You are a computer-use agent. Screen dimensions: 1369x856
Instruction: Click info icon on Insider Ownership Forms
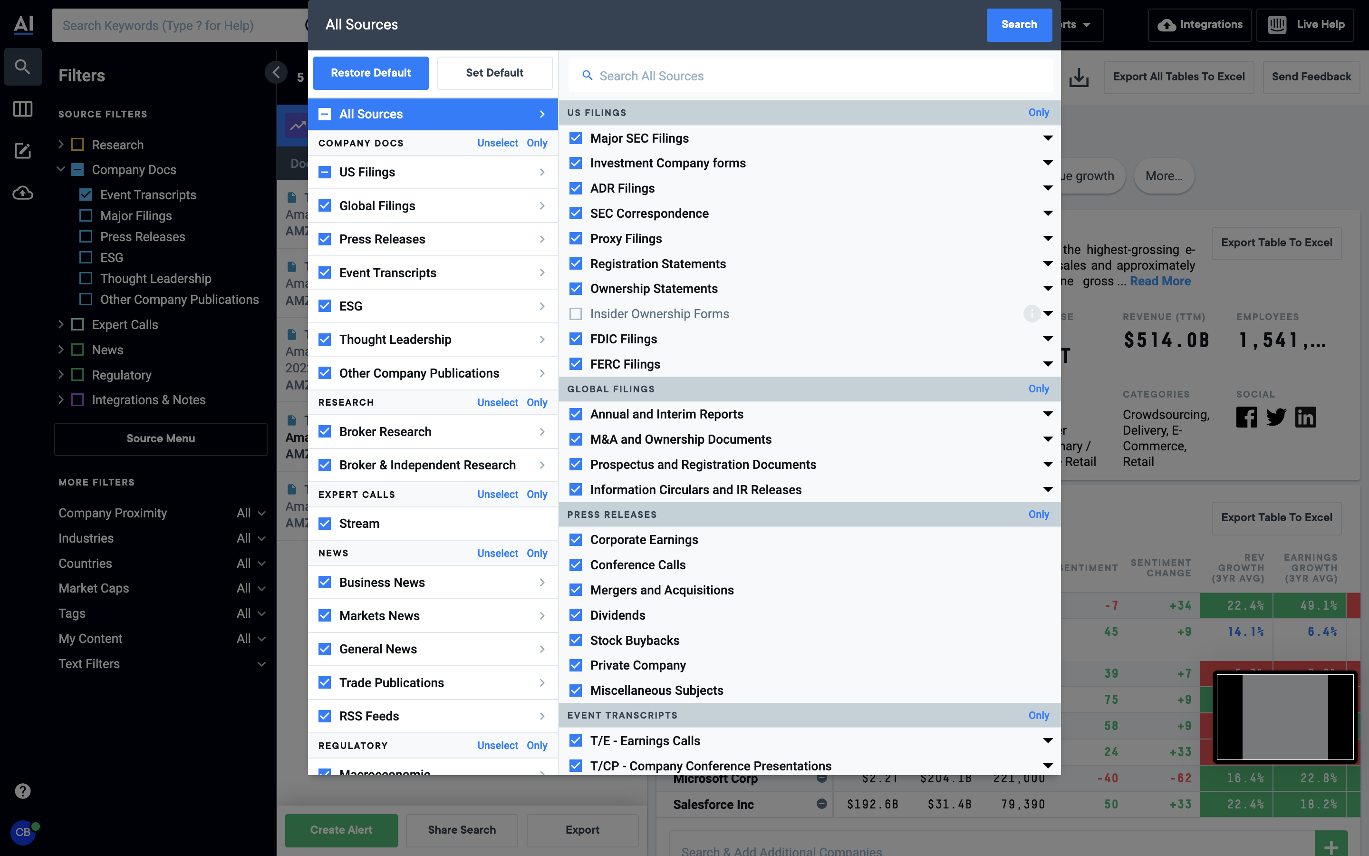[x=1032, y=314]
